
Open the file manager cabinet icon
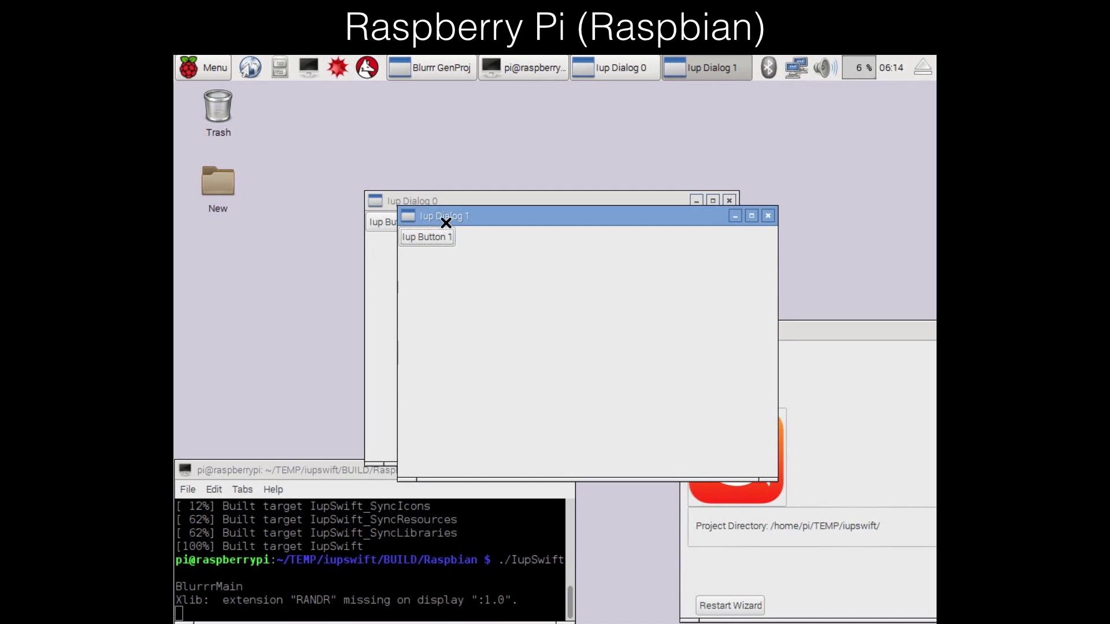pos(280,68)
